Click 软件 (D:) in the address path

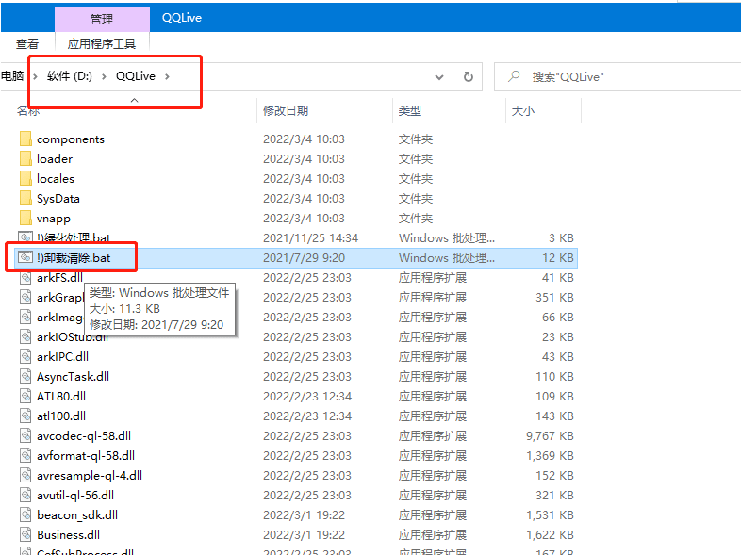pos(70,76)
